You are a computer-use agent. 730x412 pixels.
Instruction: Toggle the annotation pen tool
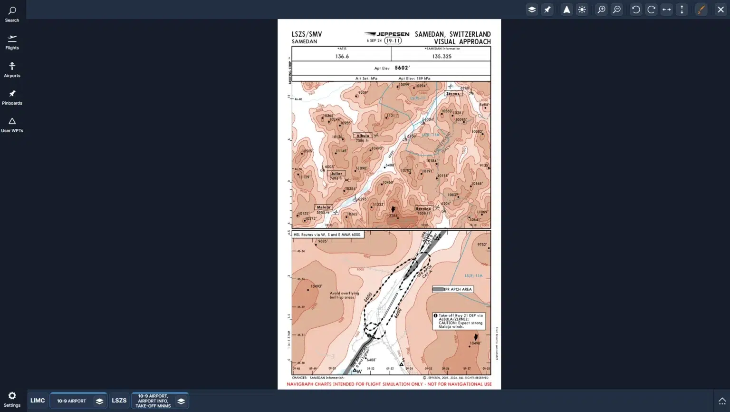click(x=701, y=10)
